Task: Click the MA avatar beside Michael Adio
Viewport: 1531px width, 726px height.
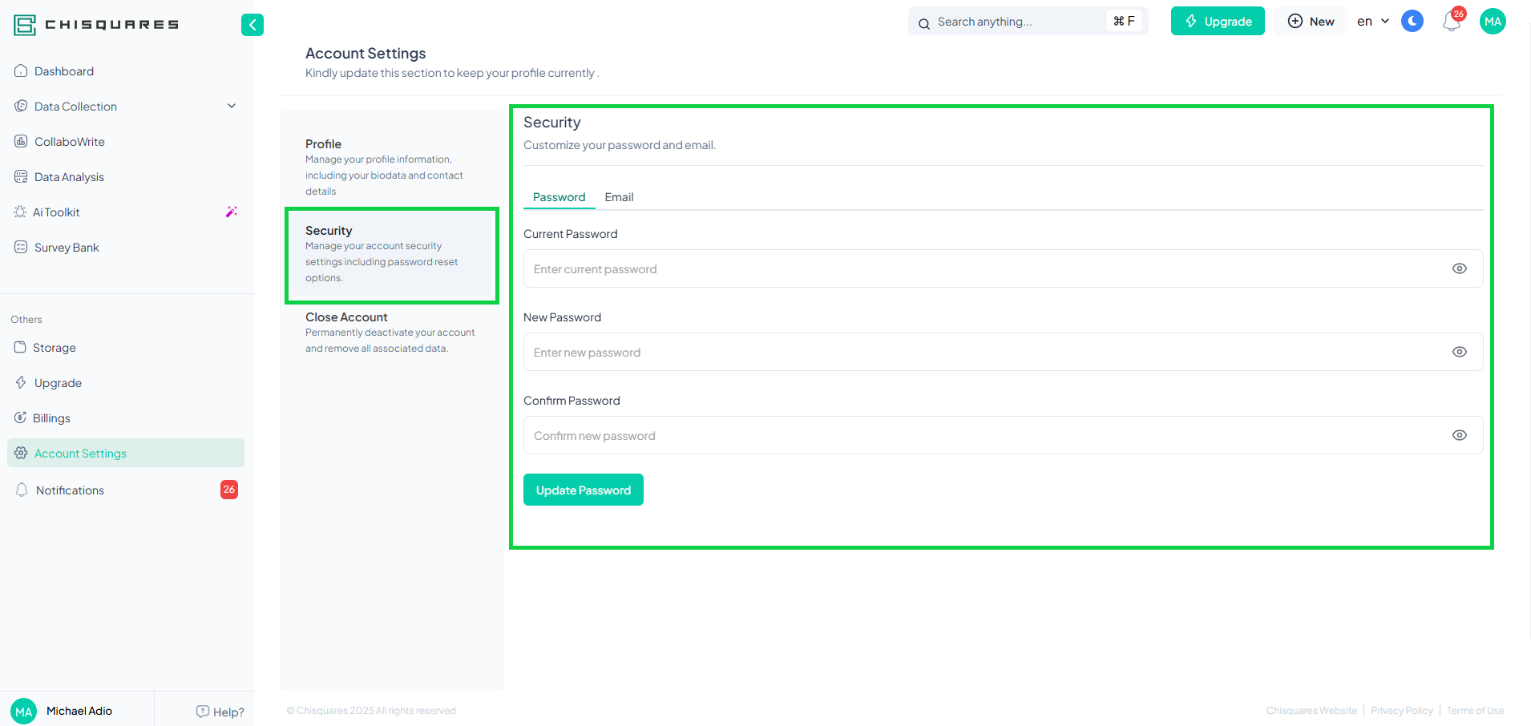Action: point(24,711)
